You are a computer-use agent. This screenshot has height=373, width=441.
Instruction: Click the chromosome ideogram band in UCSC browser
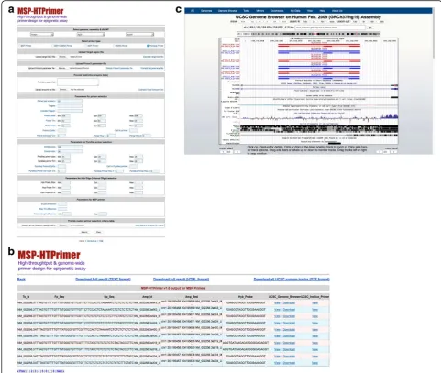[x=308, y=34]
